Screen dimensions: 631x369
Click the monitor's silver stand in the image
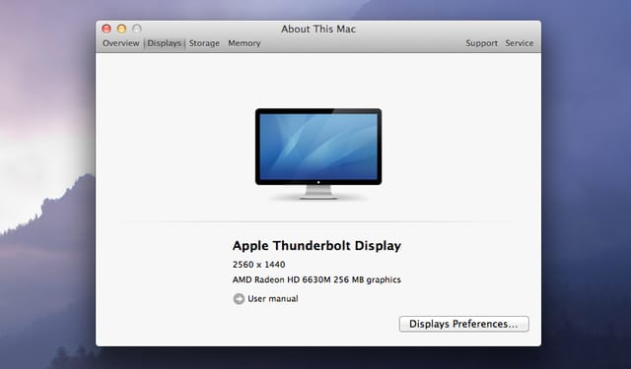pyautogui.click(x=318, y=192)
